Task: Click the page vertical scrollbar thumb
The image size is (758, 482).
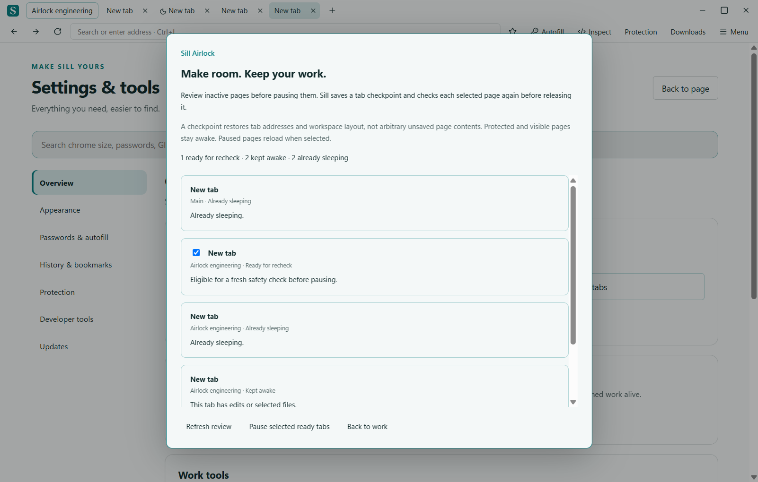Action: (x=754, y=176)
